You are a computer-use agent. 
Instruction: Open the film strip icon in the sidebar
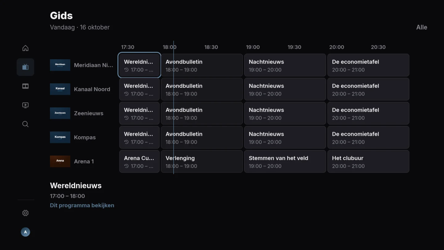[25, 86]
